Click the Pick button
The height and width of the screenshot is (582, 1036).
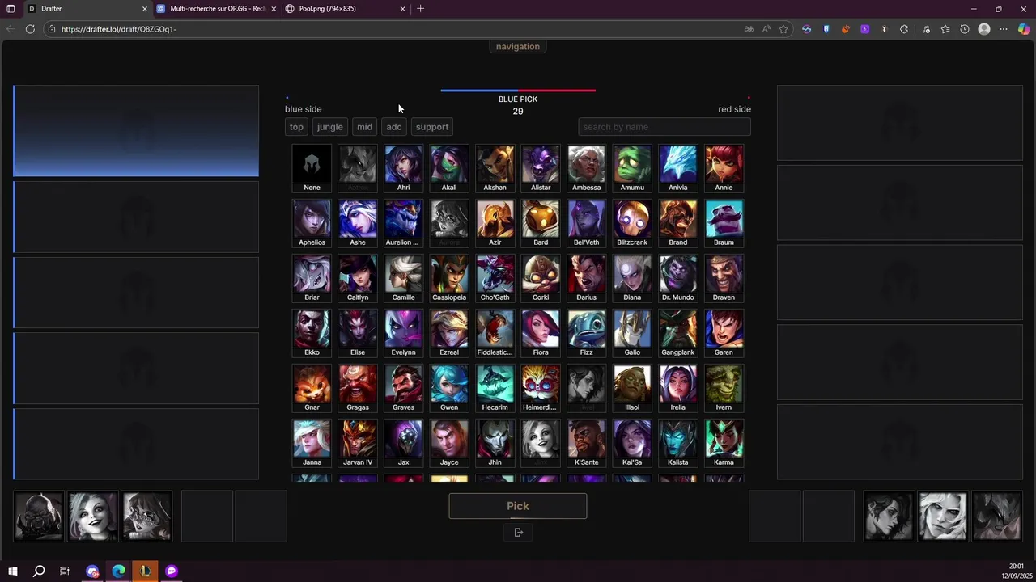(x=518, y=506)
